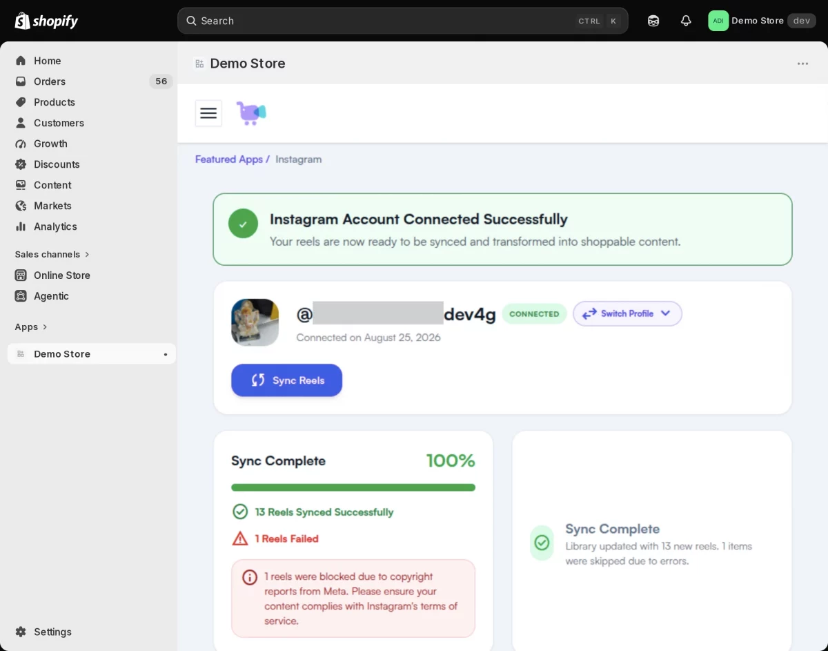The image size is (828, 651).
Task: Click the red alert circle in error box
Action: coord(250,577)
